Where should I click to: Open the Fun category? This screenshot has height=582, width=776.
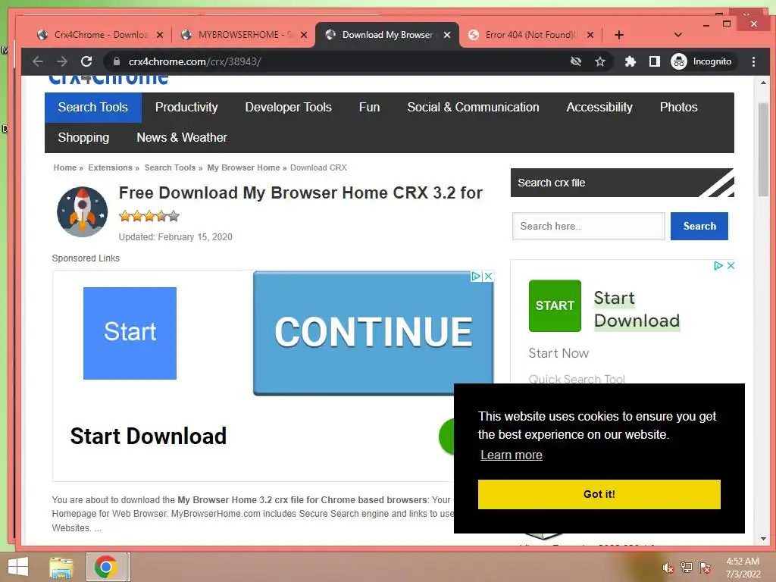click(369, 108)
